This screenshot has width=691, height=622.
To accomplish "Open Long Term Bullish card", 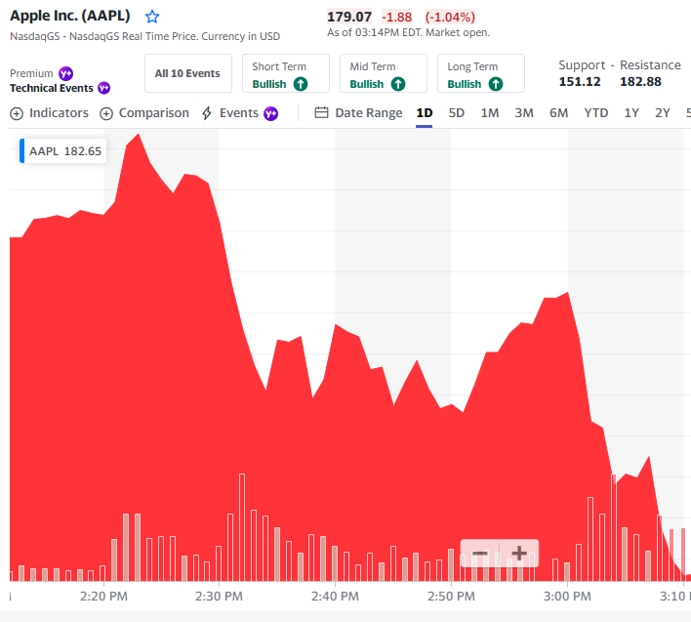I will (x=481, y=73).
